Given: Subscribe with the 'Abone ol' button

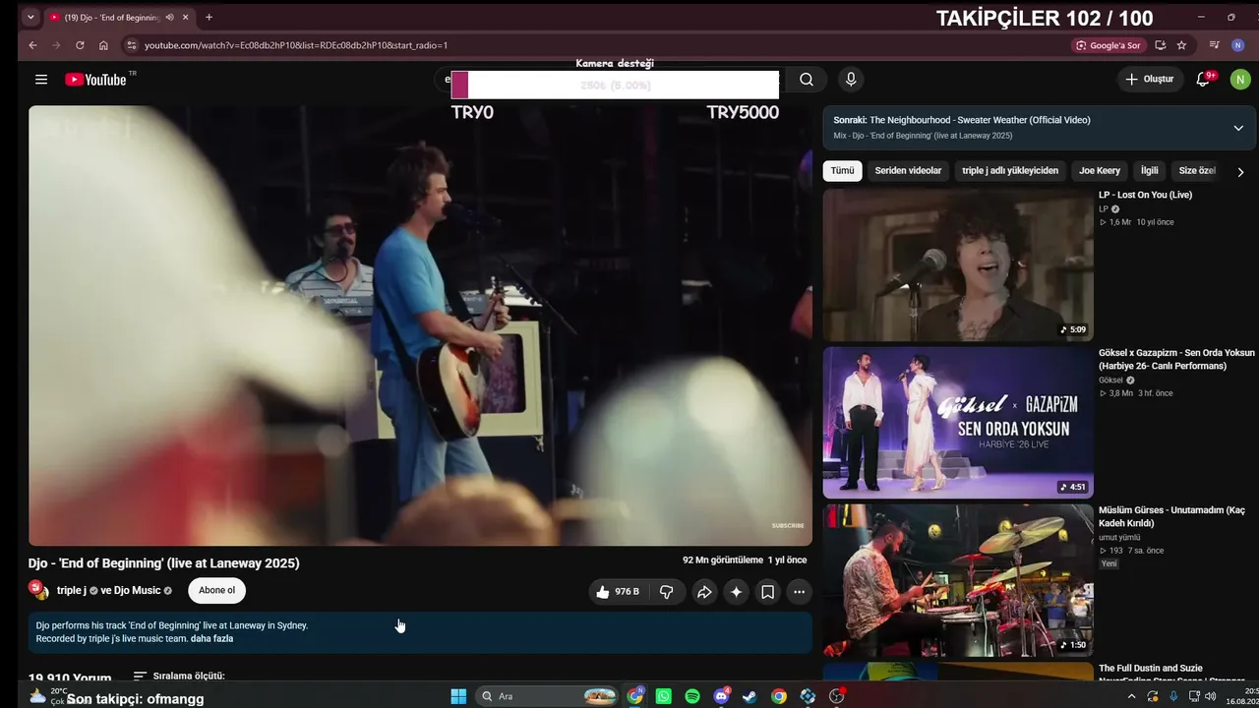Looking at the screenshot, I should pyautogui.click(x=216, y=591).
